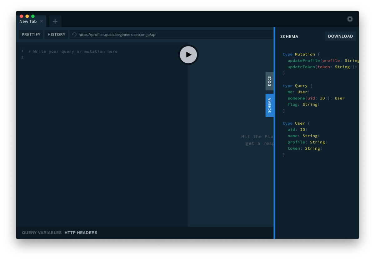Add a new tab with plus icon
The width and height of the screenshot is (375, 260).
[x=55, y=21]
